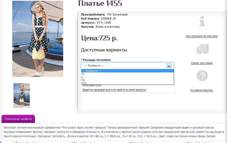Screen dimensions: 227x143
Task: Open the Сроки доставки link
Action: click(x=202, y=63)
